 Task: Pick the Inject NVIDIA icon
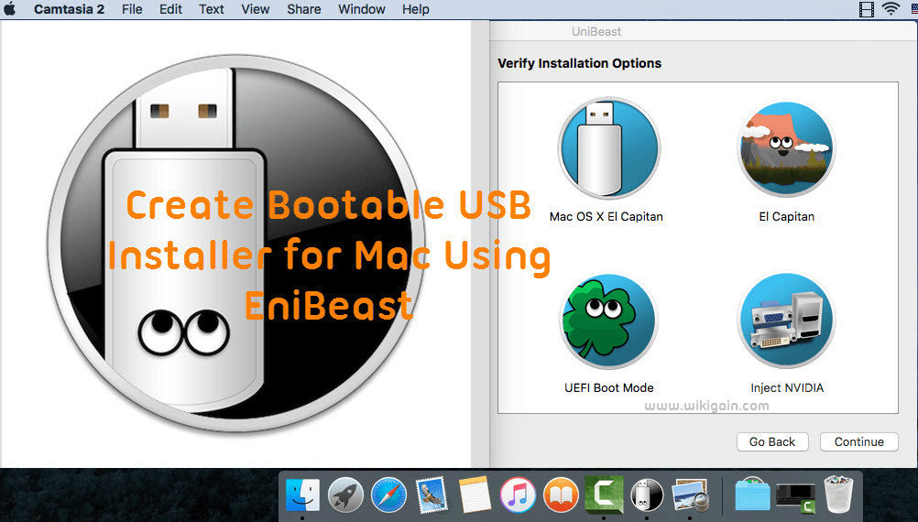tap(785, 321)
